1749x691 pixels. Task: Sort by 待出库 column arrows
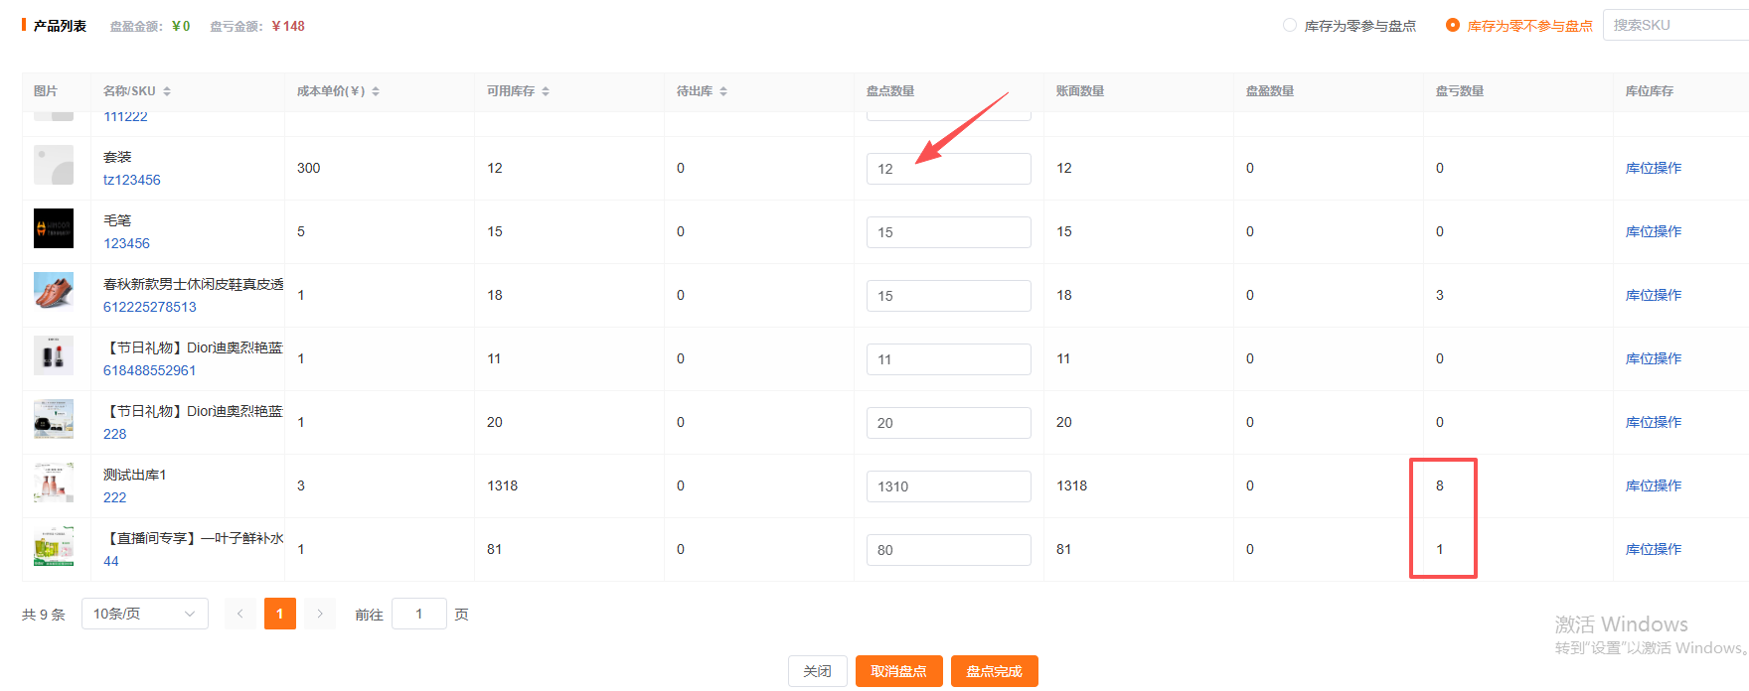pyautogui.click(x=723, y=91)
